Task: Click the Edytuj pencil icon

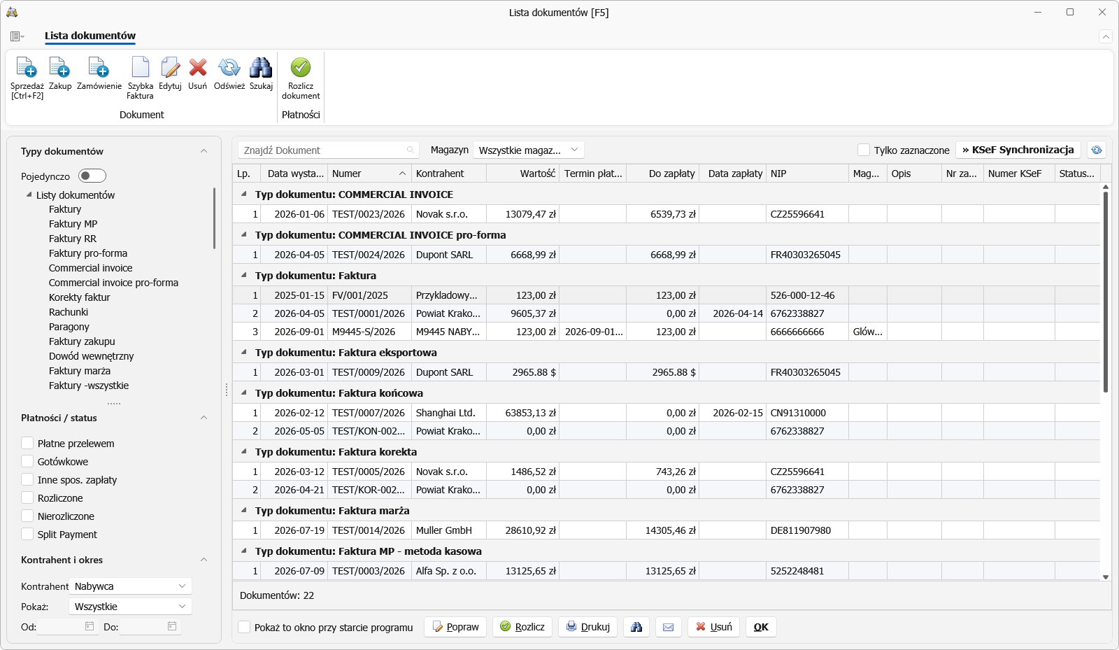Action: coord(170,68)
